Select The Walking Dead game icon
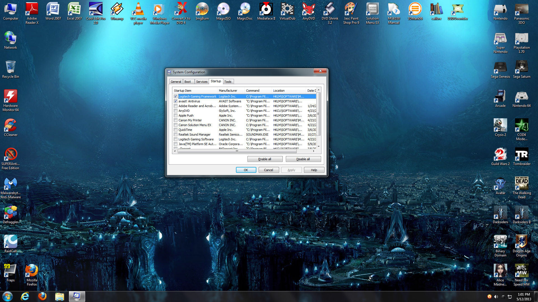The width and height of the screenshot is (538, 302). 521,188
